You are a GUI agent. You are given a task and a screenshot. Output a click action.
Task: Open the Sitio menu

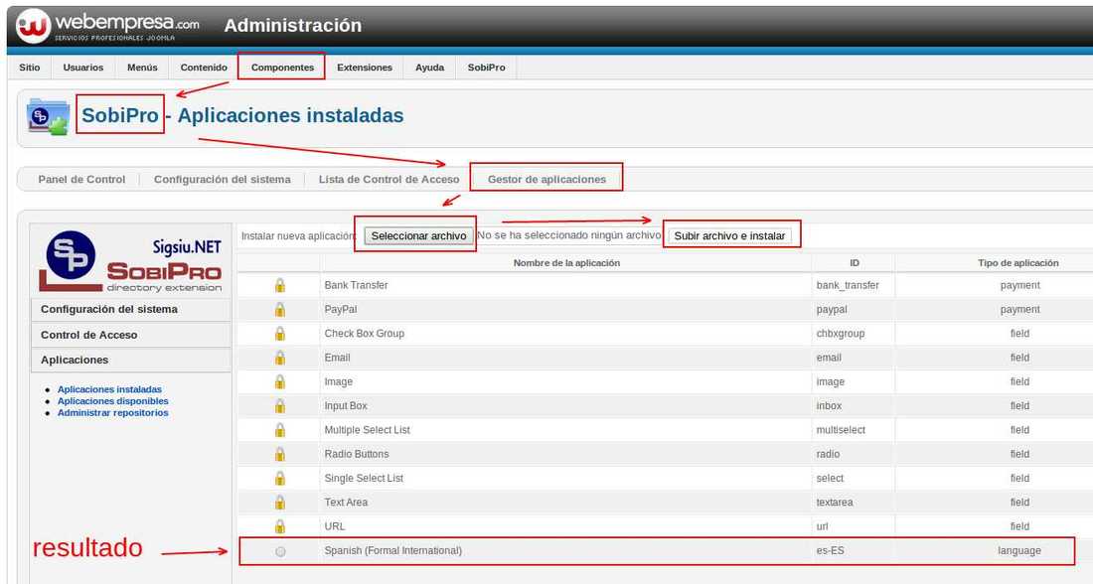point(29,68)
